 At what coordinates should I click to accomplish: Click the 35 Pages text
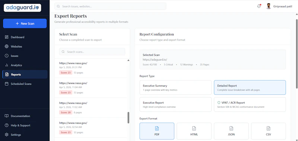pyautogui.click(x=205, y=65)
